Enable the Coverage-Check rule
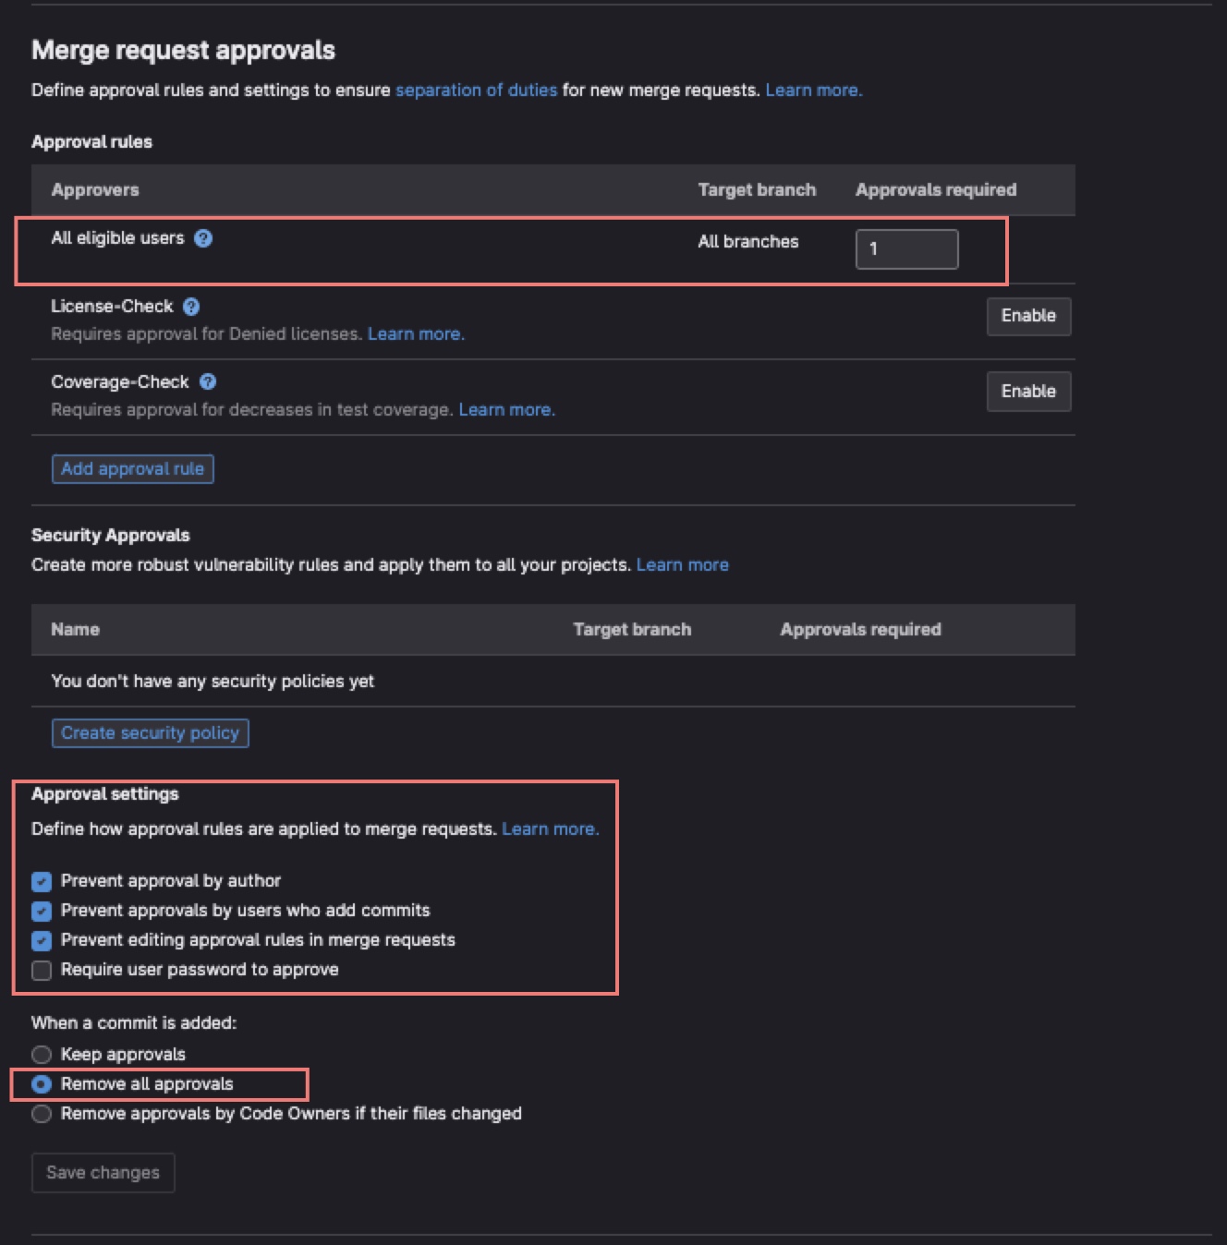1227x1245 pixels. (1028, 392)
